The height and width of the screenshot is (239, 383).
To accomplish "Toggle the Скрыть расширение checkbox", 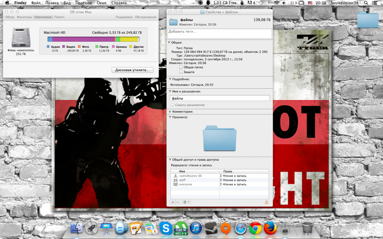I will [172, 105].
